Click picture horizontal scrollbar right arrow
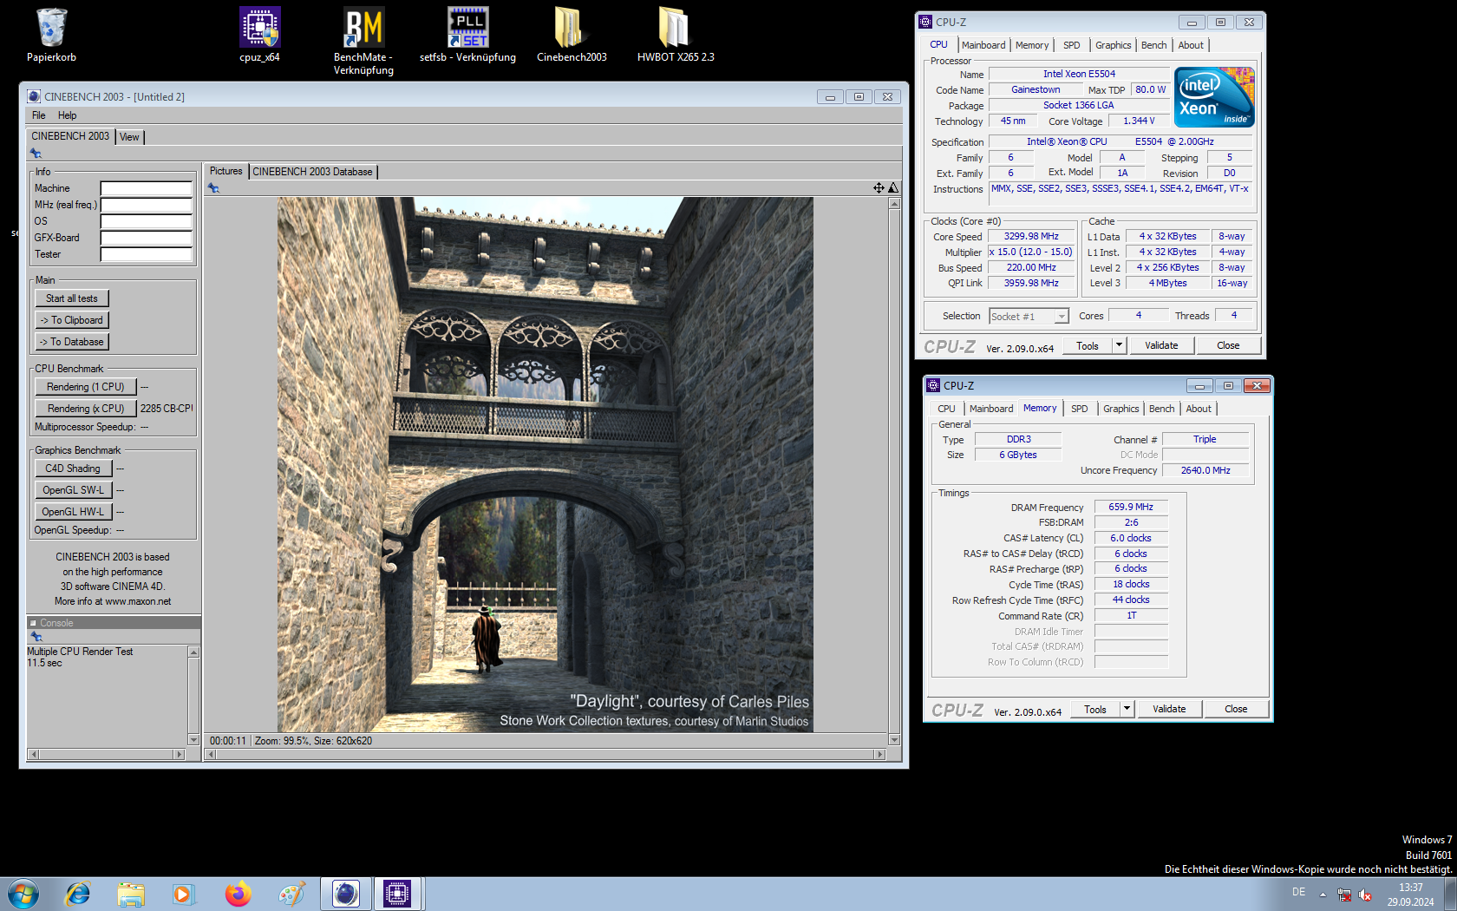The height and width of the screenshot is (911, 1457). click(x=880, y=755)
